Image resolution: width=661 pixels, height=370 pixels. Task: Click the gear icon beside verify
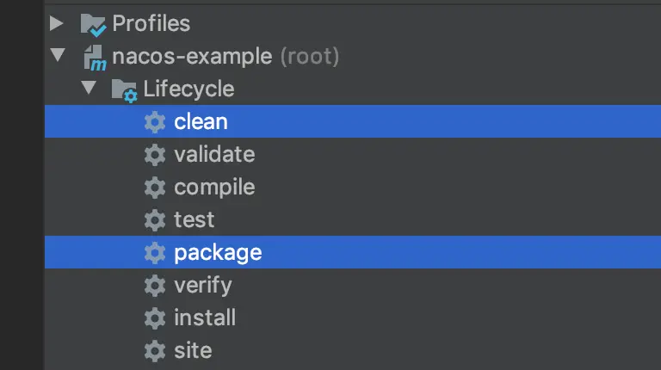155,285
